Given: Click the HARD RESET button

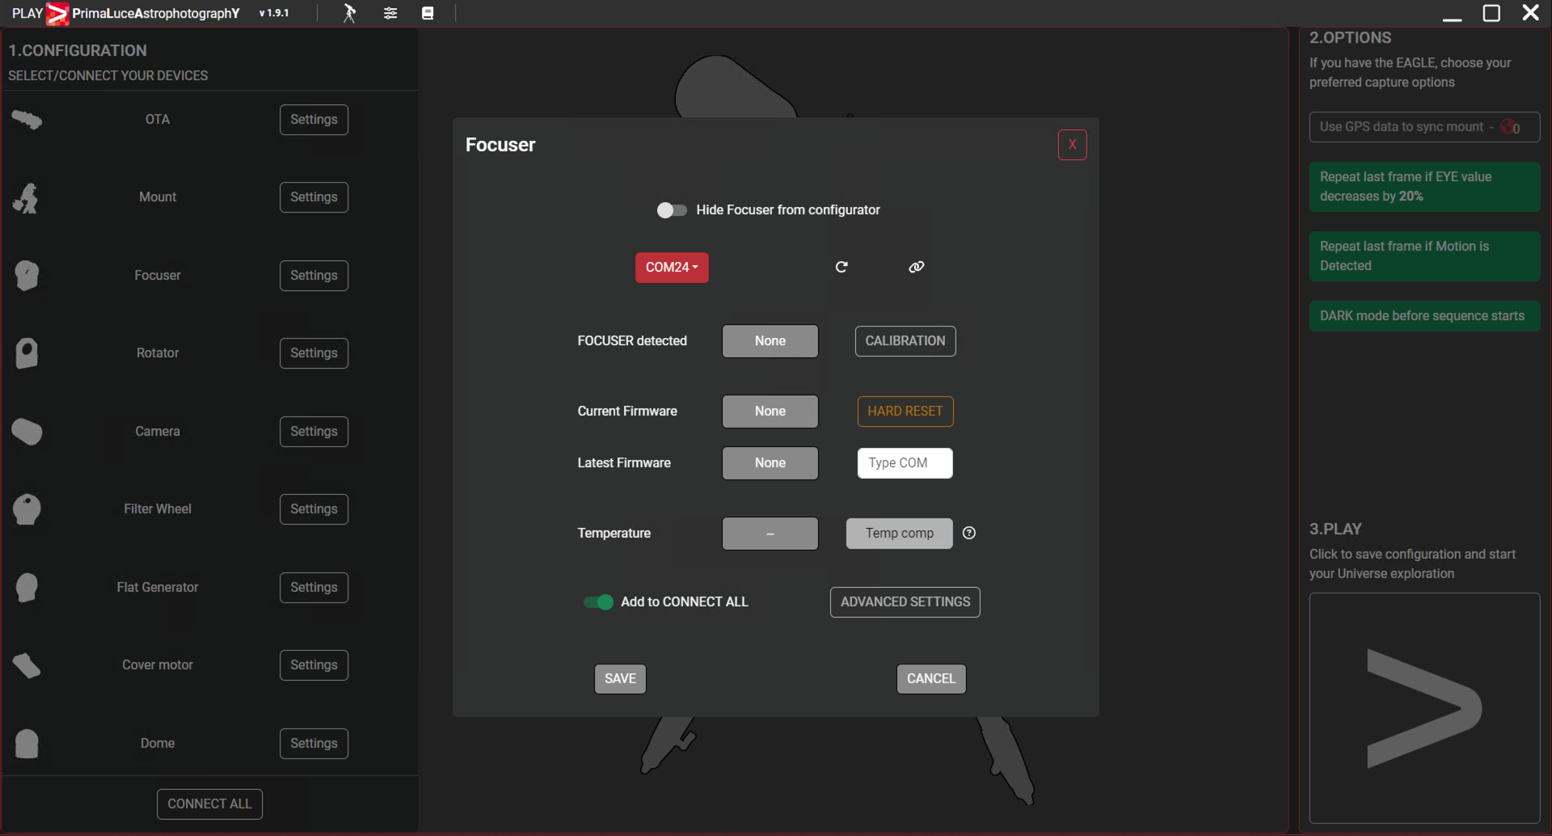Looking at the screenshot, I should (905, 412).
